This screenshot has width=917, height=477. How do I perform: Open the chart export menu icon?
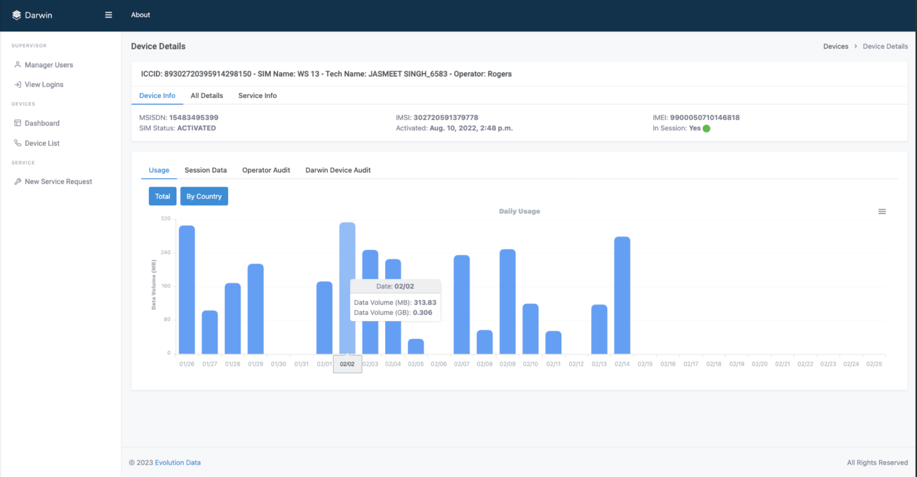(x=882, y=212)
